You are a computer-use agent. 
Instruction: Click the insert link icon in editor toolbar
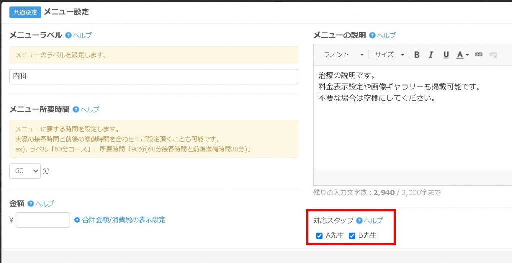479,55
